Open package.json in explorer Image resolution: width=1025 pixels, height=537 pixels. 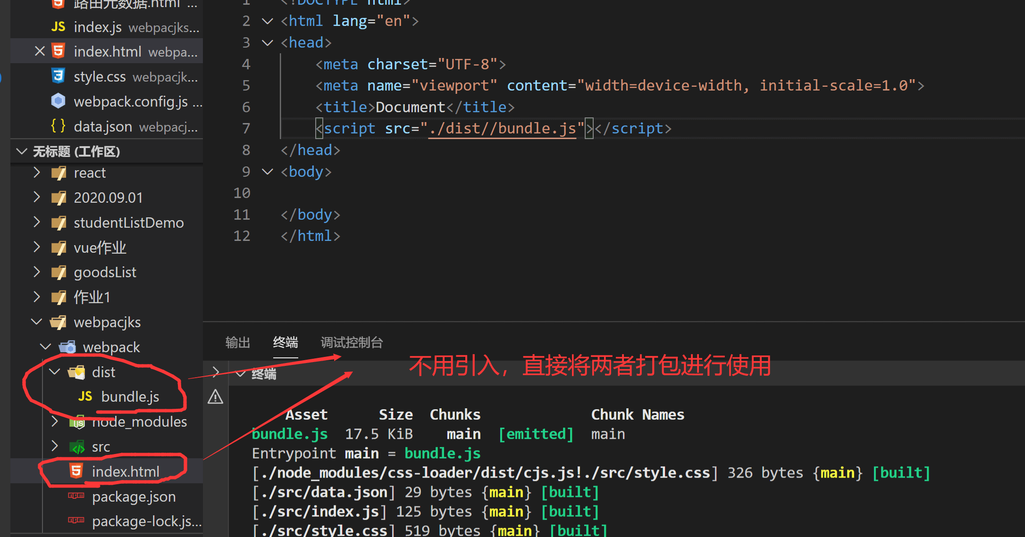pyautogui.click(x=134, y=496)
